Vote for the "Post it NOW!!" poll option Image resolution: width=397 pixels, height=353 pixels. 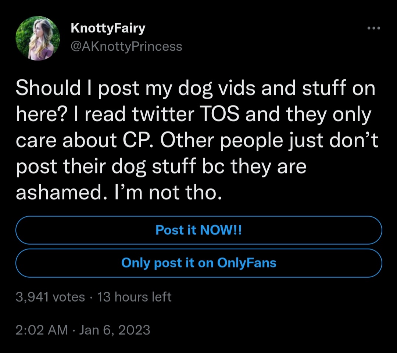(x=198, y=230)
